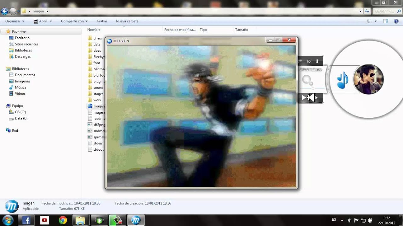The height and width of the screenshot is (226, 403).
Task: Click the Abrir toolbar button
Action: pos(40,21)
